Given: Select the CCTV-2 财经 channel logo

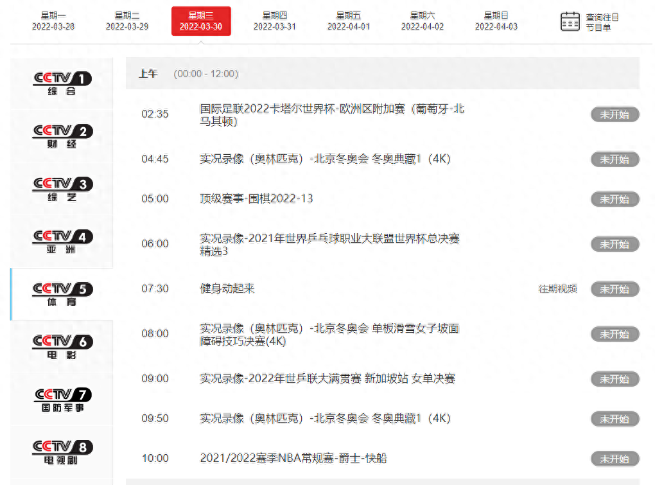Looking at the screenshot, I should pos(61,135).
